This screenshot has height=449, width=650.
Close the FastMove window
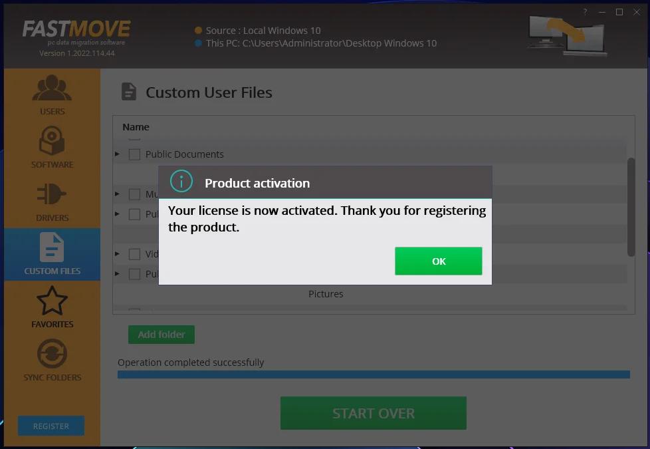pyautogui.click(x=637, y=12)
